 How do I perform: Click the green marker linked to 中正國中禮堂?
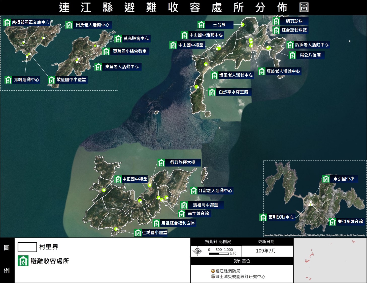pos(104,190)
